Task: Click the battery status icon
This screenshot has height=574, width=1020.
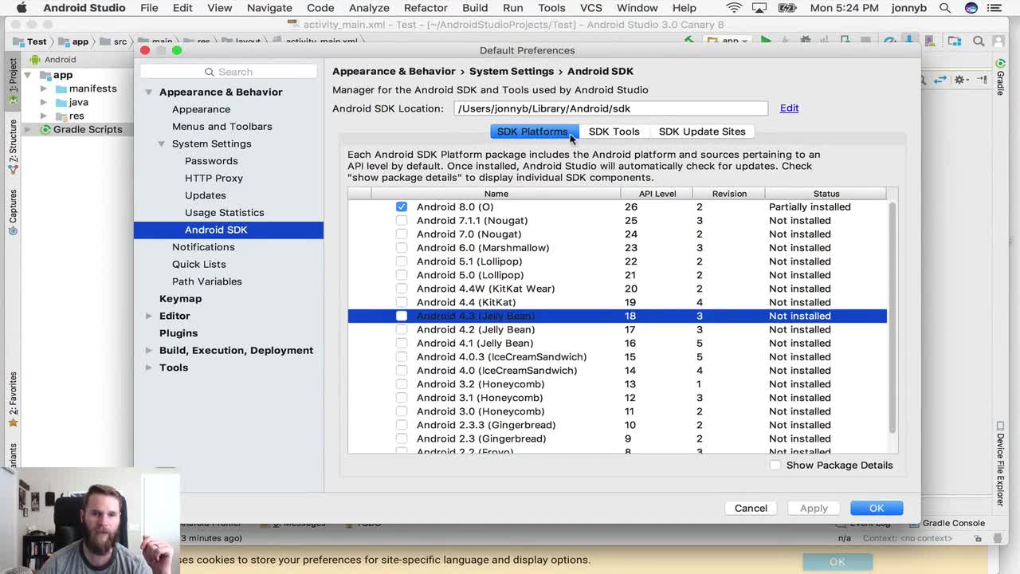Action: pyautogui.click(x=789, y=8)
